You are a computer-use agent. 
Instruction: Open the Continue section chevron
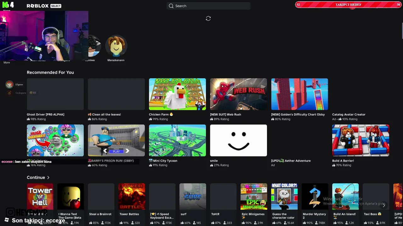[x=48, y=178]
